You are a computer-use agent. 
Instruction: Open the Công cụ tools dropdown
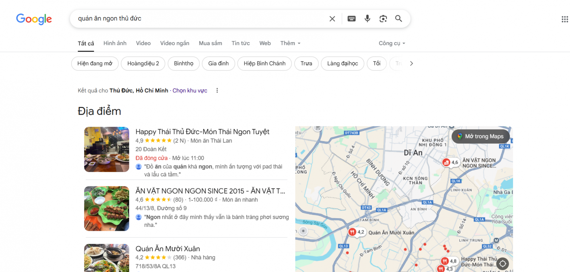click(x=392, y=43)
